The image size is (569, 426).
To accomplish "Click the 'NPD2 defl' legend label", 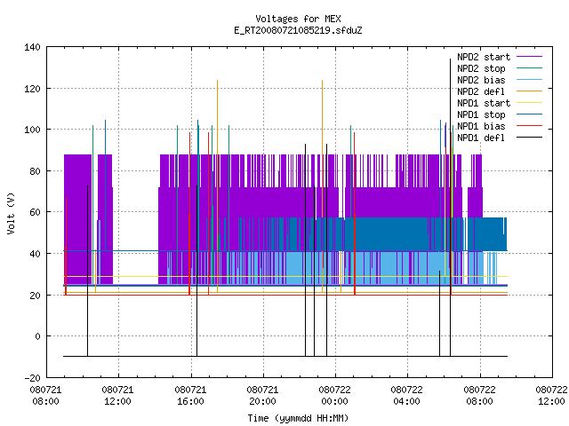I will [x=481, y=91].
